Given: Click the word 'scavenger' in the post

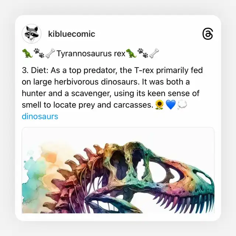Looking at the screenshot, I should (x=91, y=93).
